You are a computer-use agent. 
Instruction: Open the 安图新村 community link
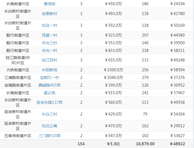pyautogui.click(x=50, y=14)
